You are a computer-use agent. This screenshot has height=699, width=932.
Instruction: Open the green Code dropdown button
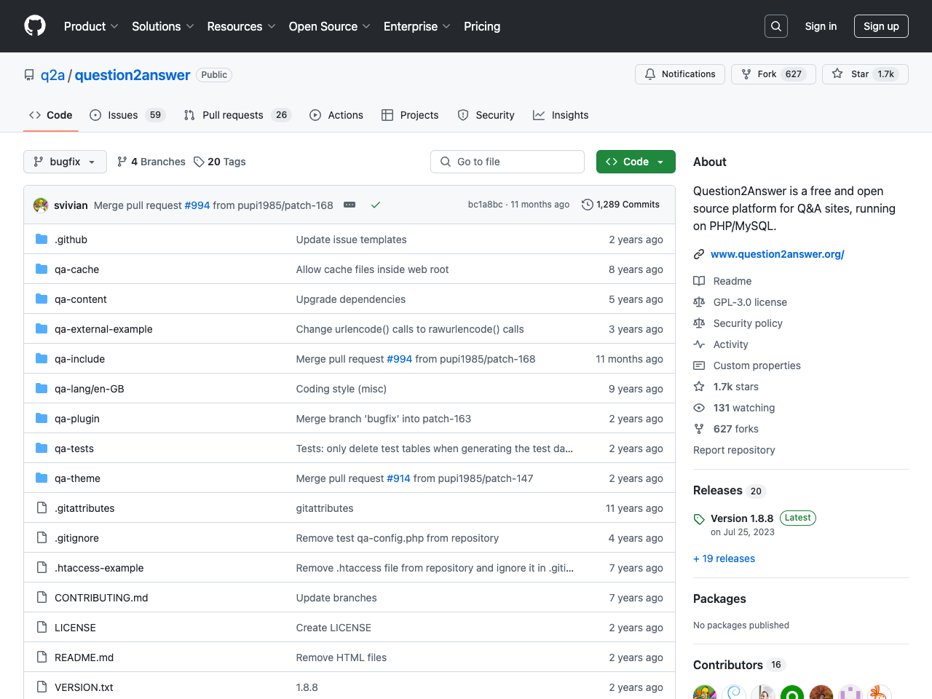(x=636, y=162)
